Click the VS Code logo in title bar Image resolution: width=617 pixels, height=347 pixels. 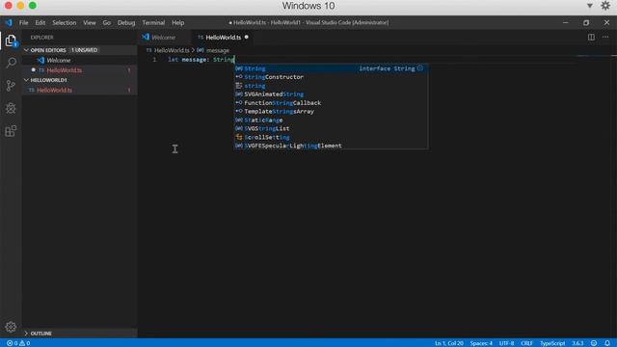(x=9, y=22)
